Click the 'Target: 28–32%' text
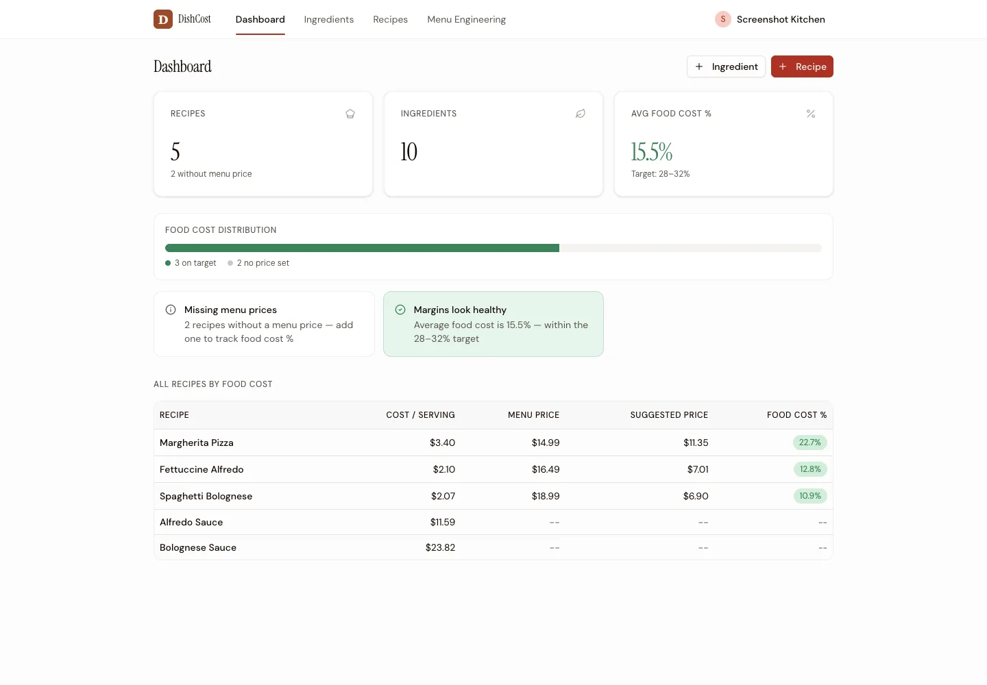Viewport: 987px width, 685px height. coord(660,174)
